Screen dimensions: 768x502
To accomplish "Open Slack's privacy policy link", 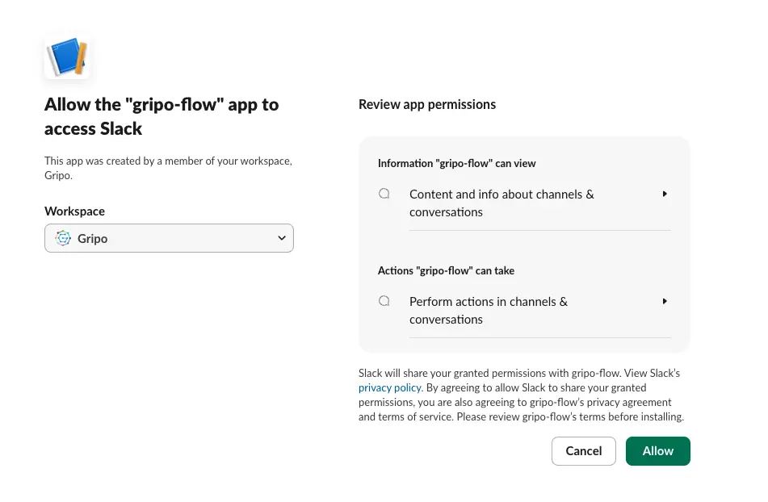I will coord(389,388).
